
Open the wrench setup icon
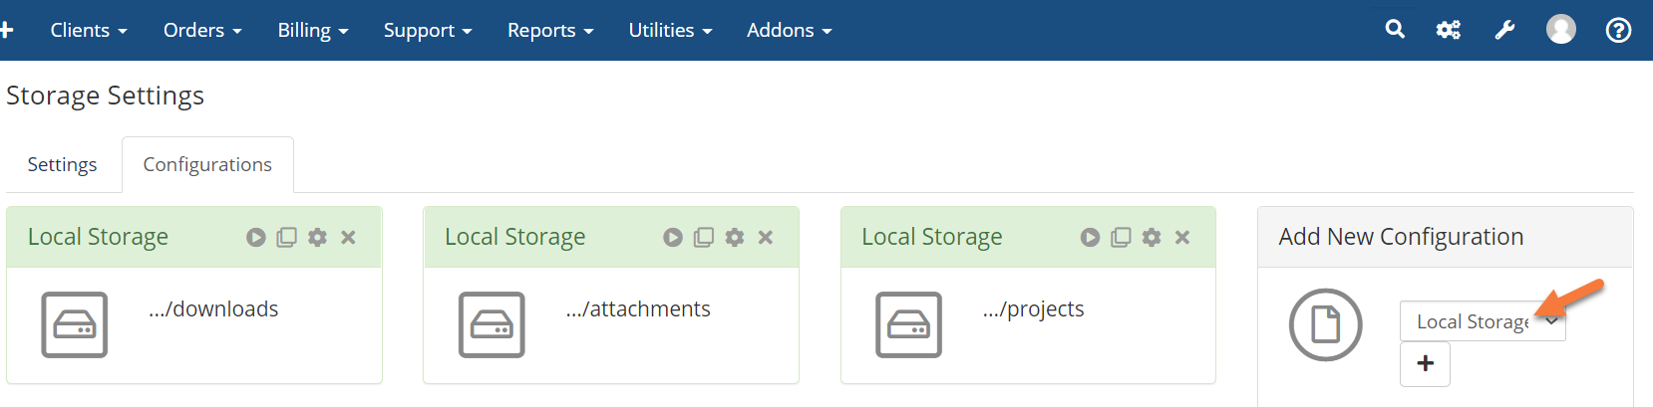coord(1504,30)
